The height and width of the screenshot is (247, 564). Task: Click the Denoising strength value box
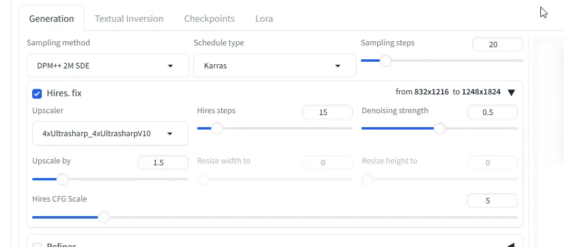coord(492,112)
